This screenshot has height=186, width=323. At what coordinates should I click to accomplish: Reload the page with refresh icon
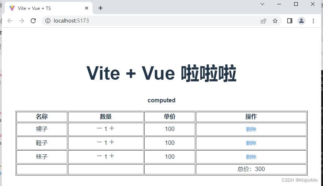[x=33, y=21]
